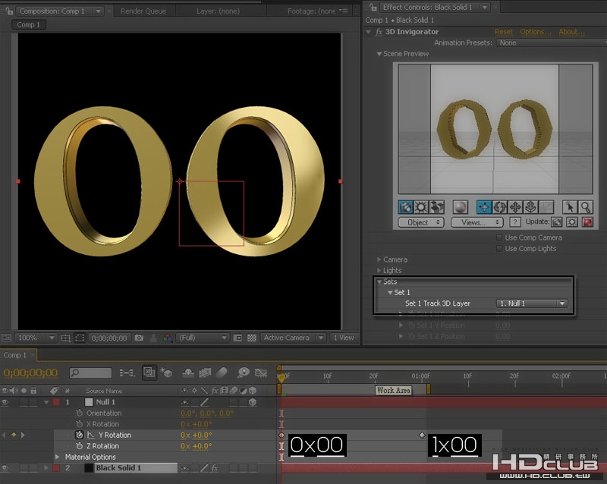
Task: Click the material sphere icon
Action: [460, 206]
